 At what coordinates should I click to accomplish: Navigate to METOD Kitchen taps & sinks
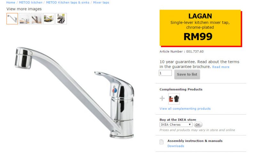(68, 3)
